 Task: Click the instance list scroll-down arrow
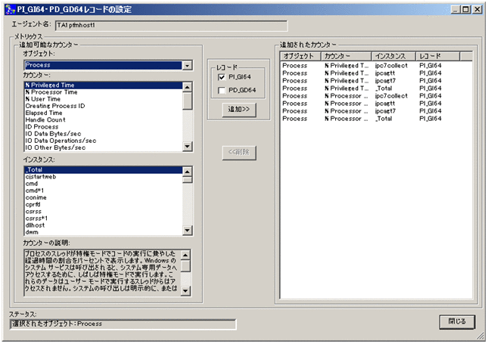coord(187,231)
